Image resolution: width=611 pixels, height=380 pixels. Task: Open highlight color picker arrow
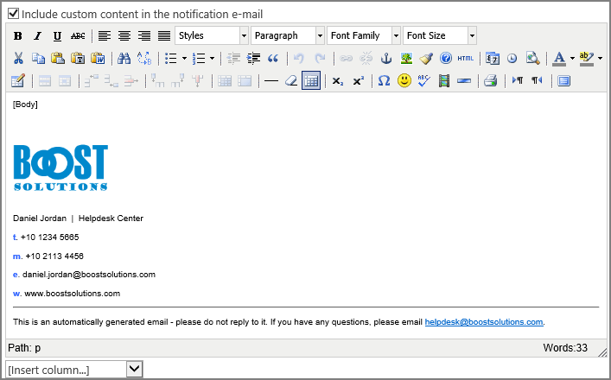coord(600,59)
